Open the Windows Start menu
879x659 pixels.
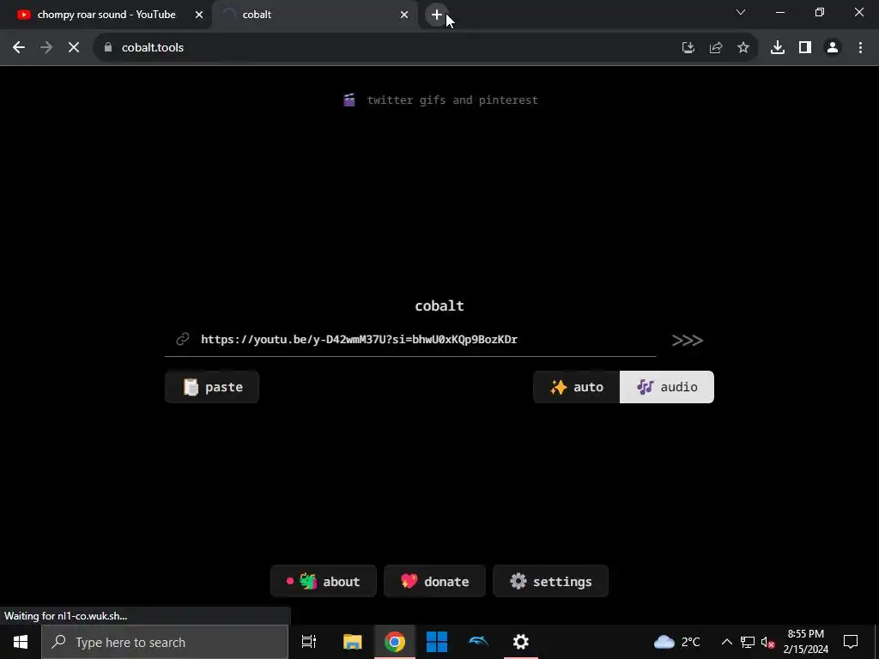[x=21, y=642]
